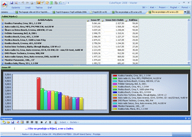Click the save icon in Napomene toolbar
The height and width of the screenshot is (137, 192).
coord(13,122)
